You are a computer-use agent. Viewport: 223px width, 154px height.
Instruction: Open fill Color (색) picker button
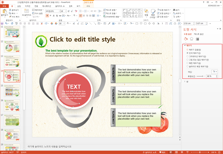pyautogui.click(x=215, y=72)
